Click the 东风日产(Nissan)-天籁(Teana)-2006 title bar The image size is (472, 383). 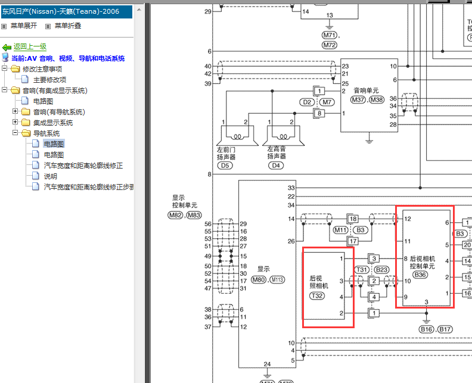(67, 12)
